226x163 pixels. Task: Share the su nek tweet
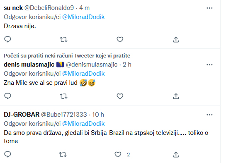pos(176,39)
